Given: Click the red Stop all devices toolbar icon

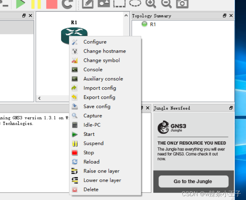Looking at the screenshot, I should tap(52, 4).
